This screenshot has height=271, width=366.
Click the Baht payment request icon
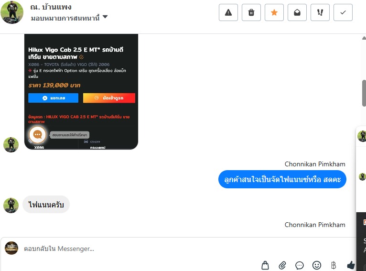(334, 265)
